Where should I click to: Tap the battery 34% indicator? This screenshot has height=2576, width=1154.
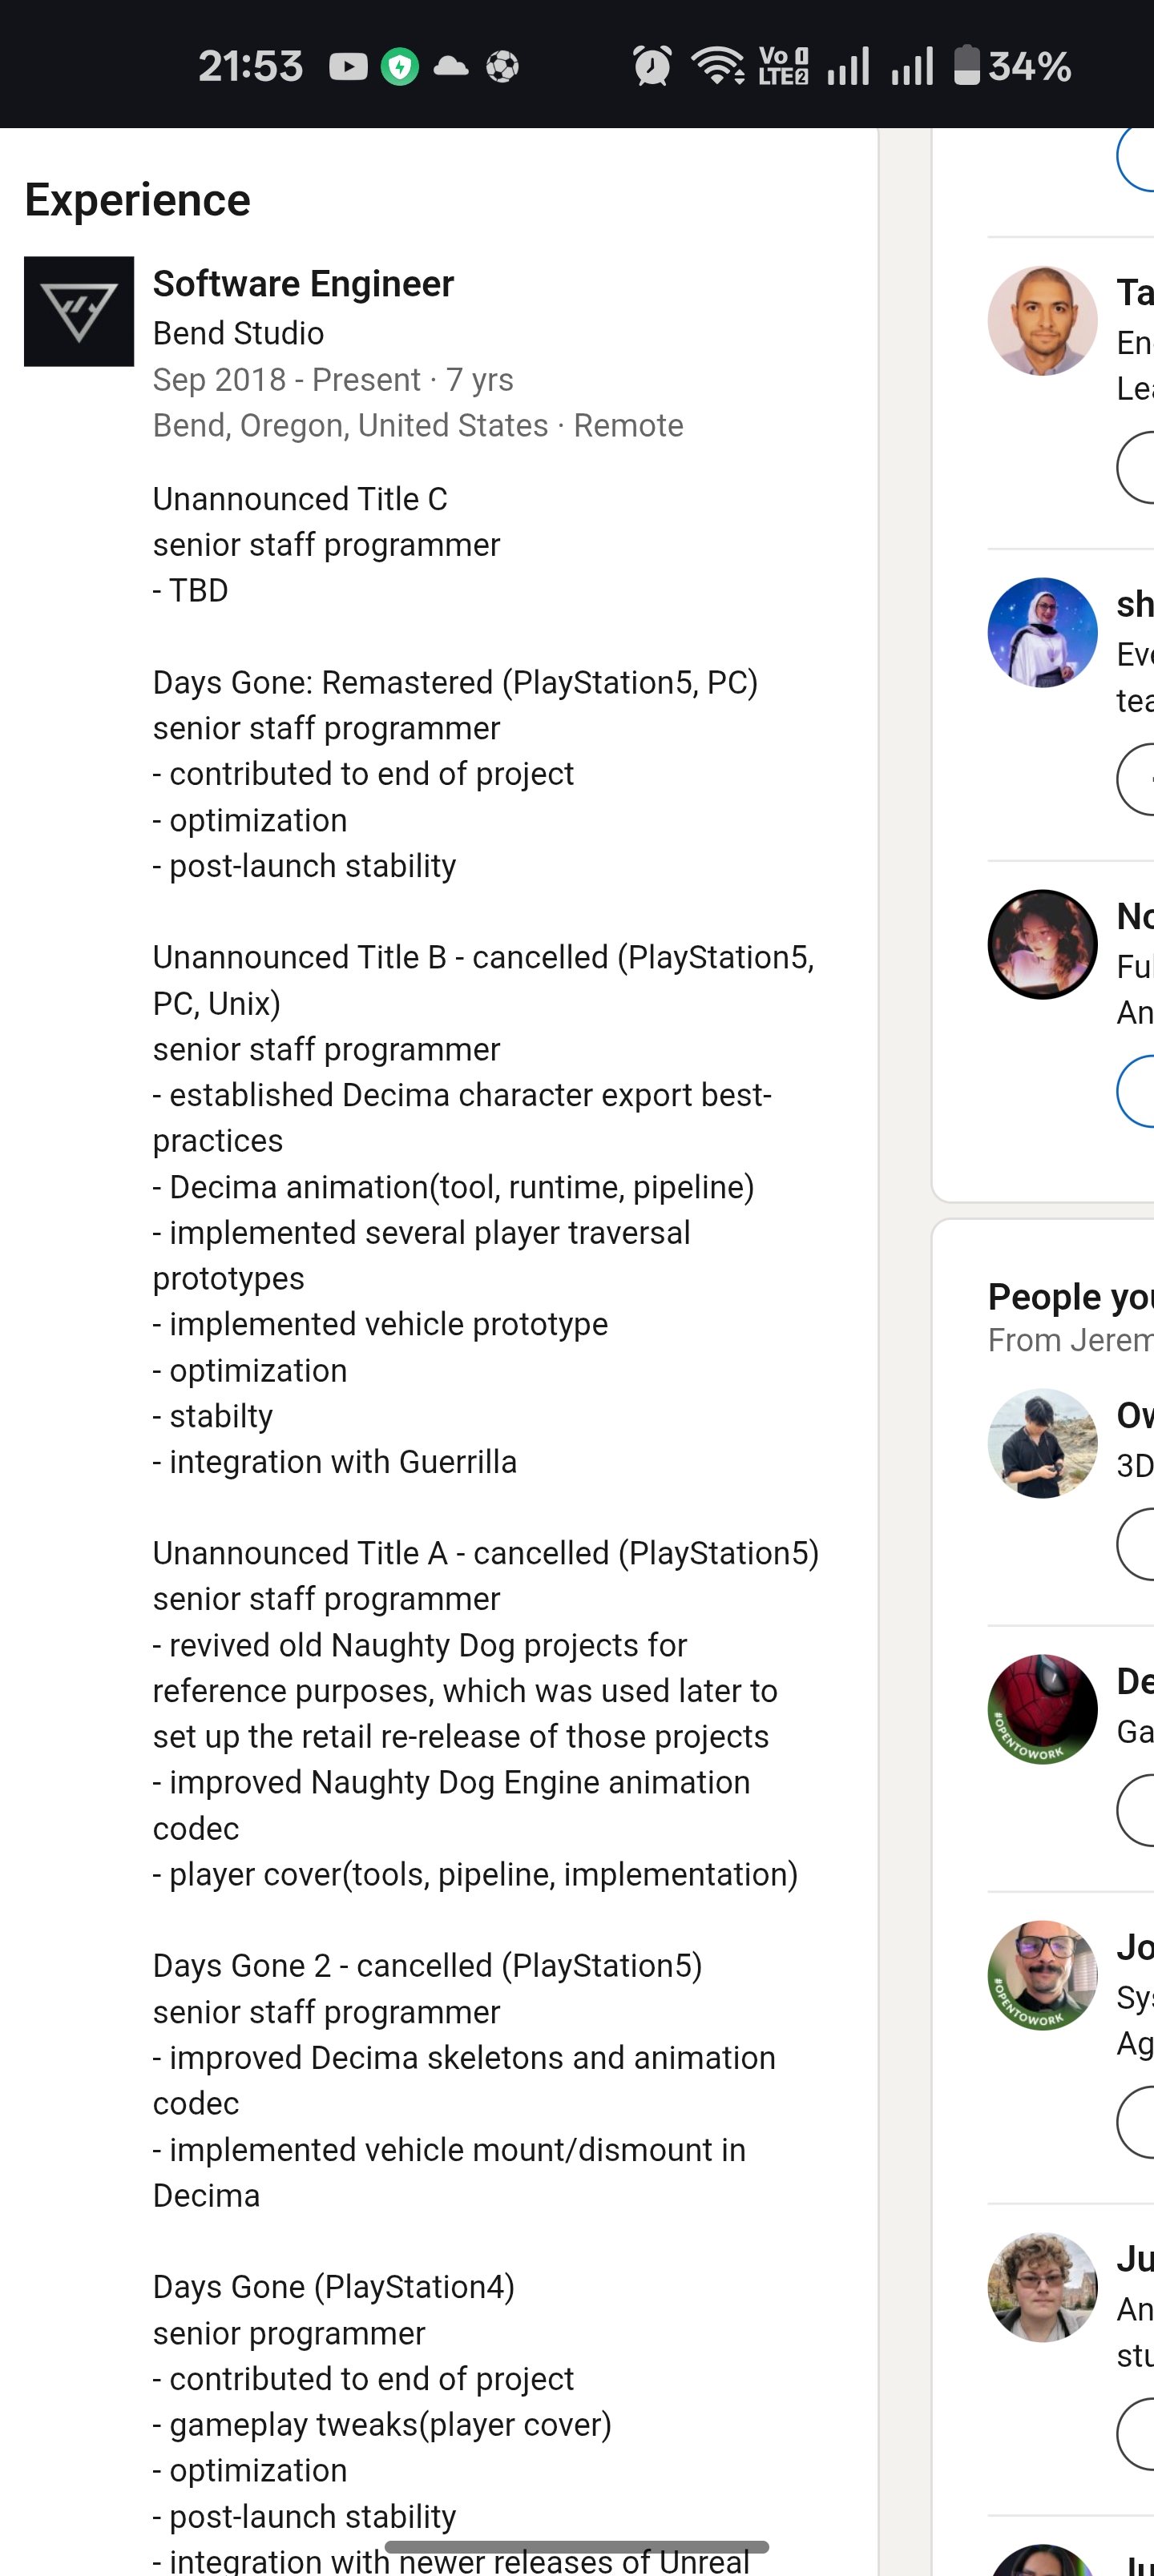[x=1012, y=67]
